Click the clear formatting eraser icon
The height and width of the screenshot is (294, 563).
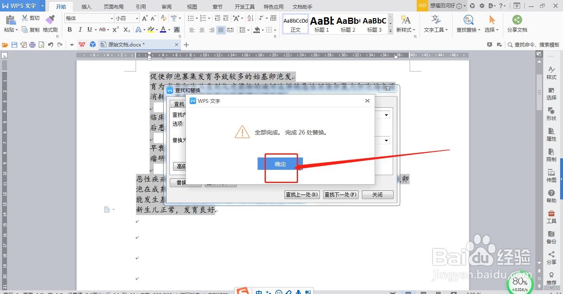(164, 19)
